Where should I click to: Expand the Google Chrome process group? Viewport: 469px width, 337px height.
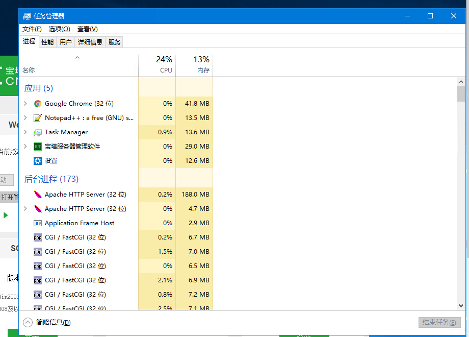pyautogui.click(x=25, y=103)
